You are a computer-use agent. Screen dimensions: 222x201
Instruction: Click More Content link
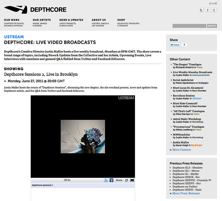pyautogui.click(x=181, y=150)
